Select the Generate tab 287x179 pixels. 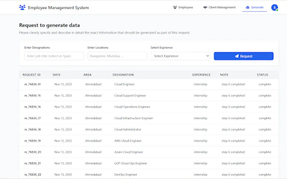click(255, 7)
